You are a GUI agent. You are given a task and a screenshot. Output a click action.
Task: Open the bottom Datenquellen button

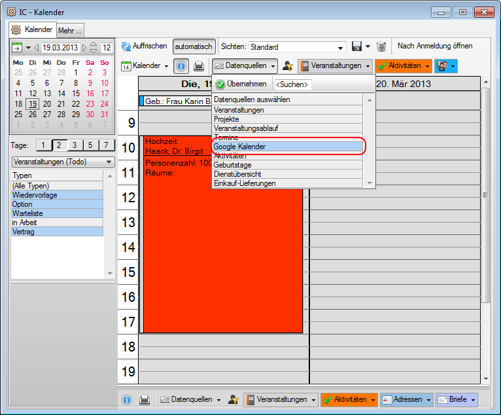tap(190, 400)
